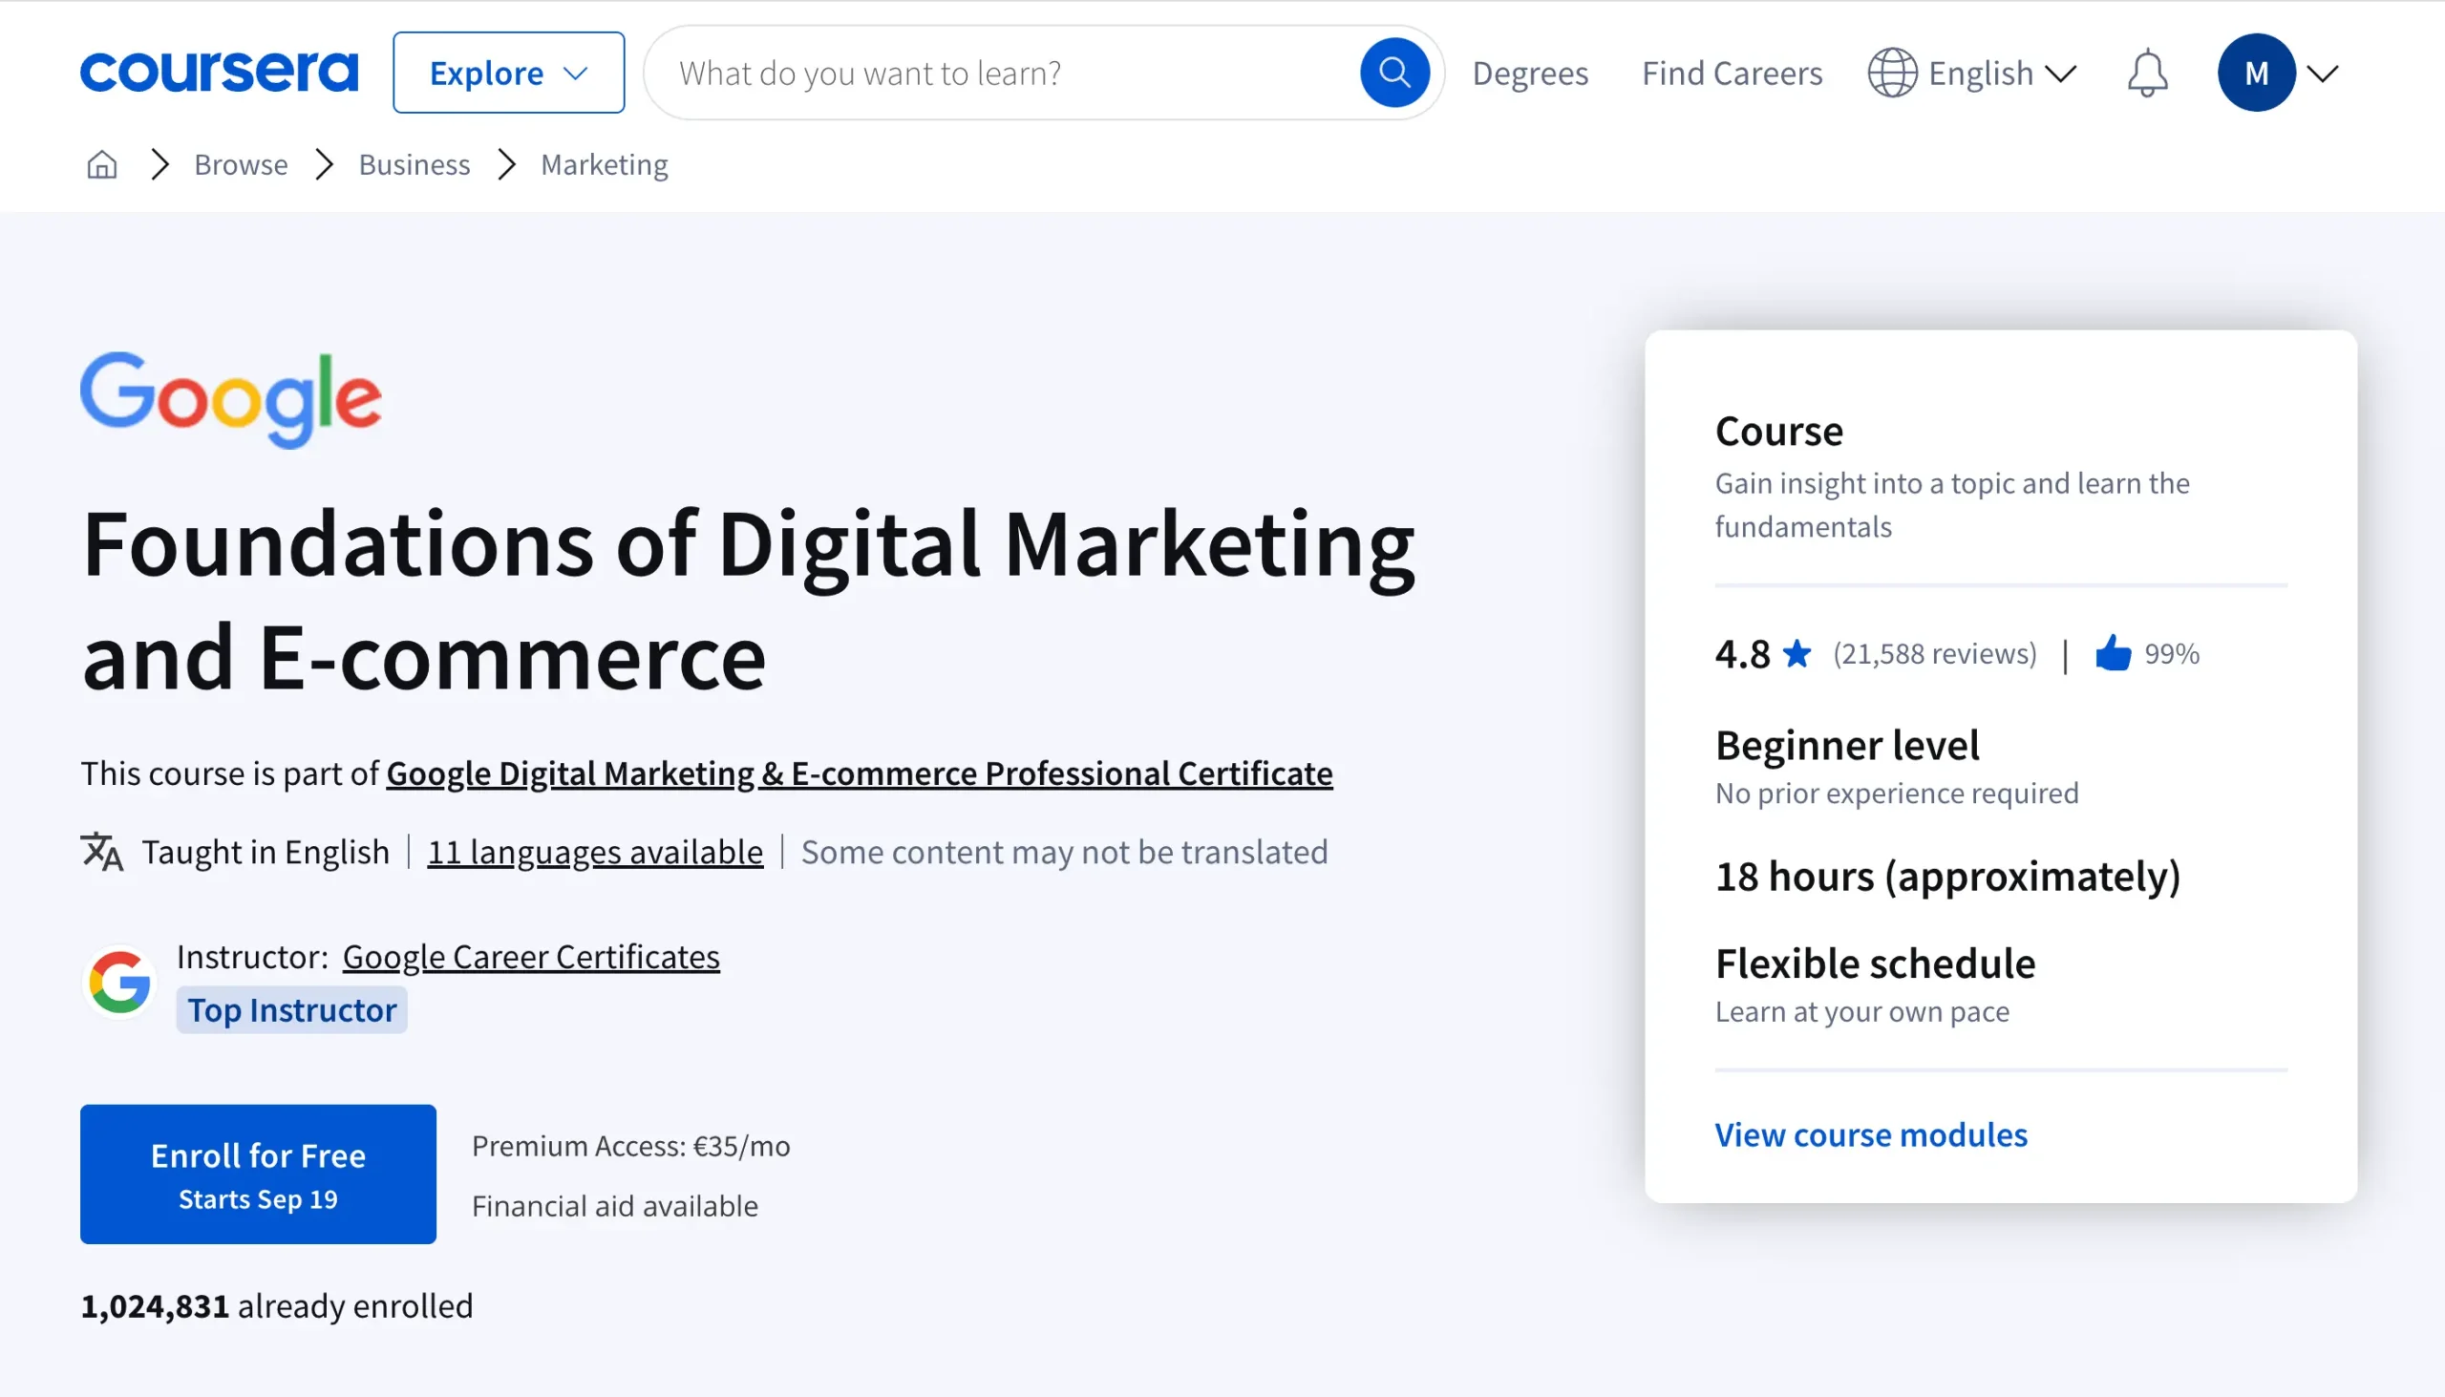Go to Find Careers
Image resolution: width=2445 pixels, height=1397 pixels.
pyautogui.click(x=1731, y=73)
